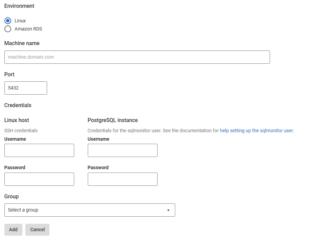Click the 'Machine name' field label
Image resolution: width=330 pixels, height=238 pixels.
[x=22, y=43]
